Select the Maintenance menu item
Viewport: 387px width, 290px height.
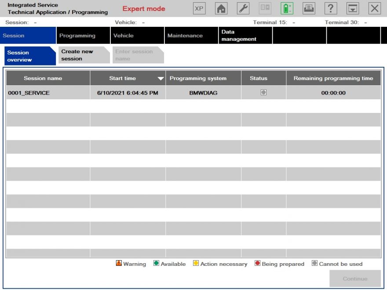point(185,36)
